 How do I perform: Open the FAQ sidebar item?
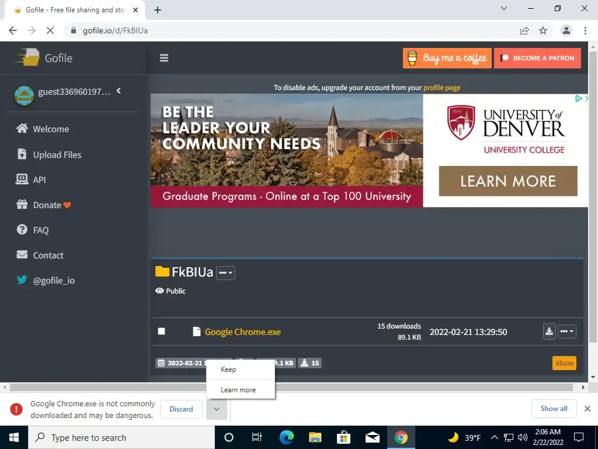(x=33, y=230)
